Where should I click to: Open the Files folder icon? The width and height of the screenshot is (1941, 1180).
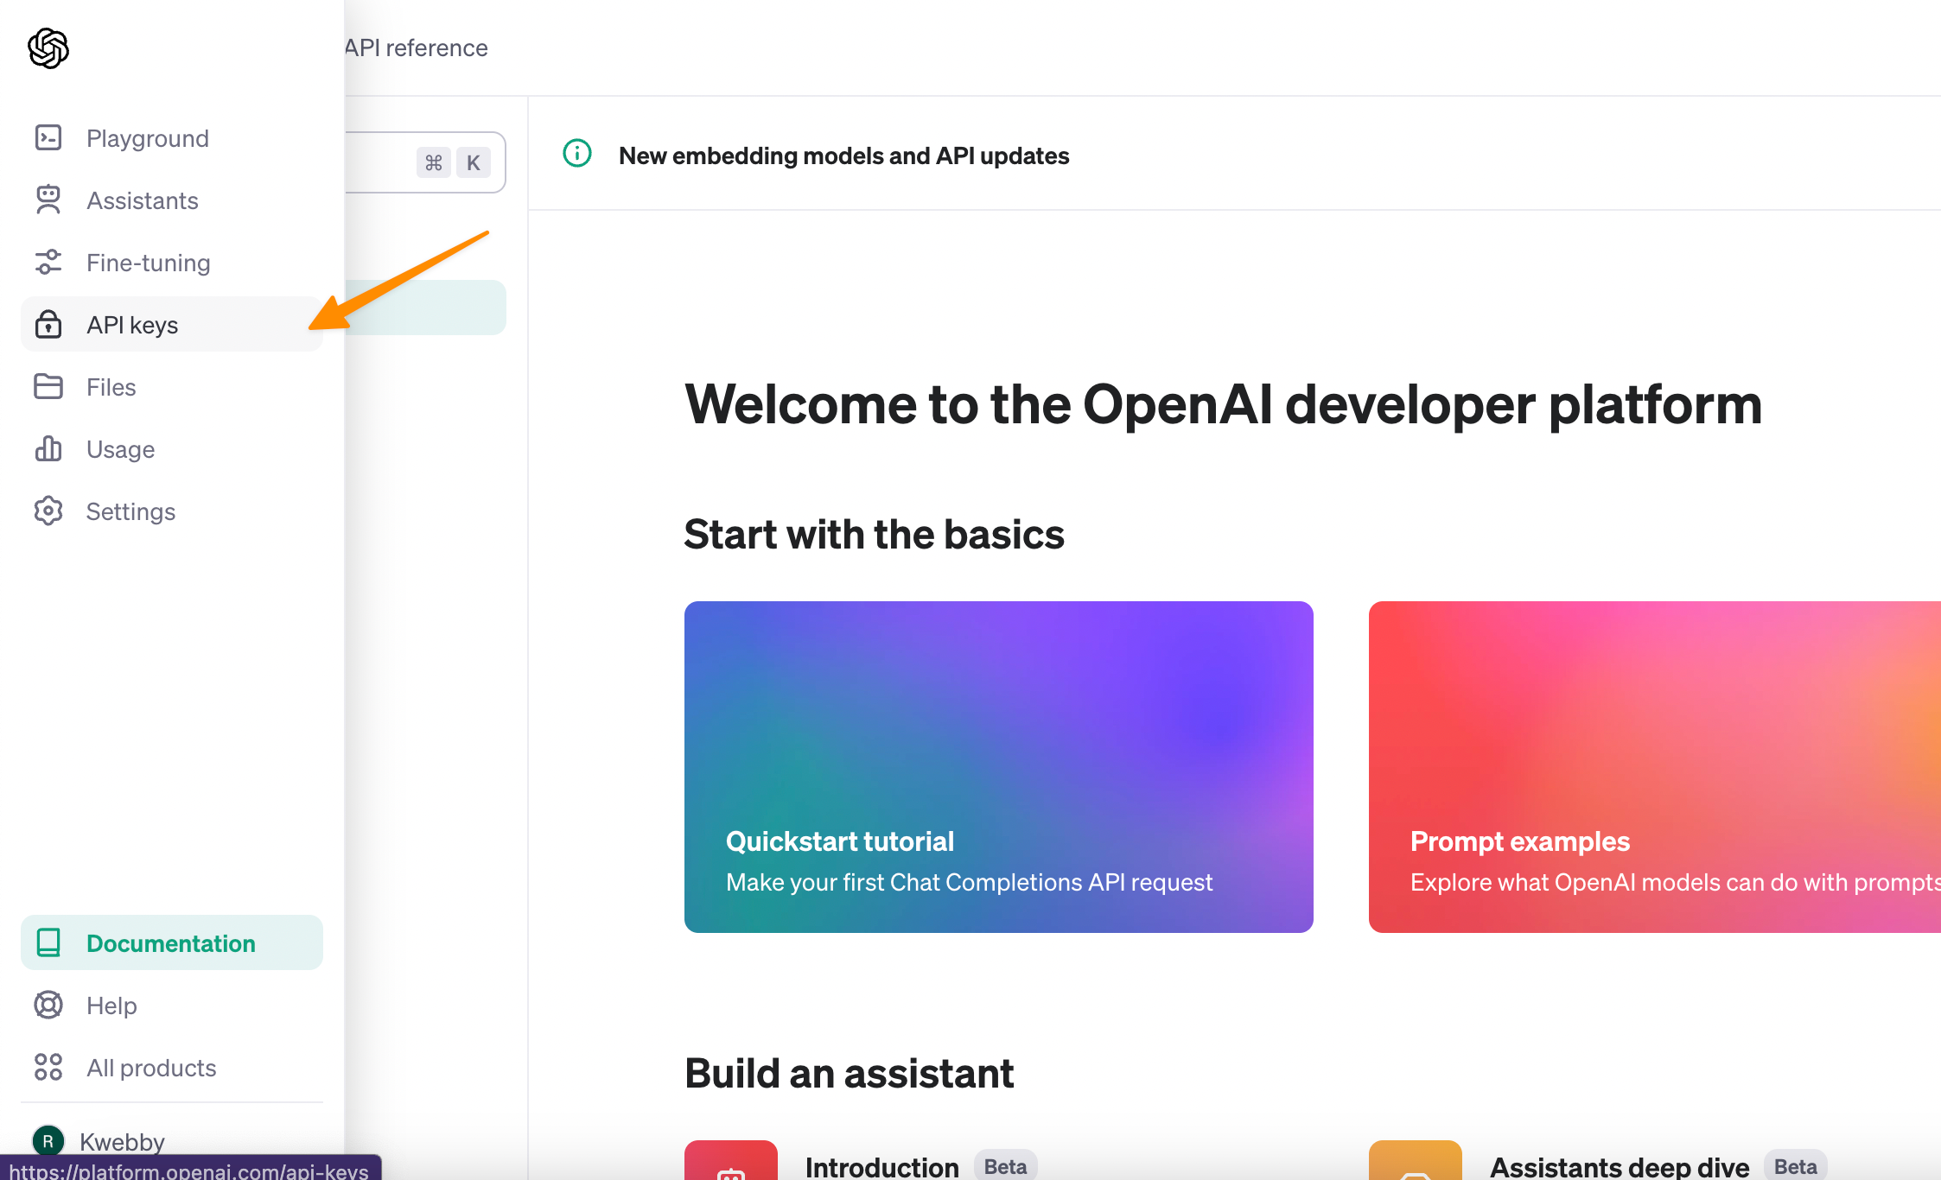point(48,387)
